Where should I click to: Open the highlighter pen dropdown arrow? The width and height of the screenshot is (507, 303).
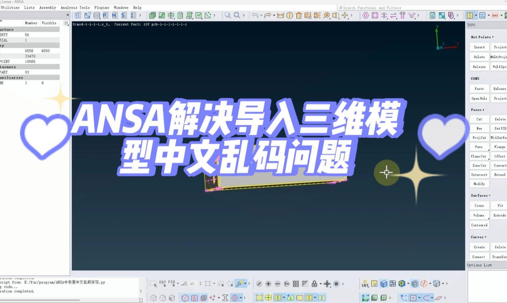245,284
